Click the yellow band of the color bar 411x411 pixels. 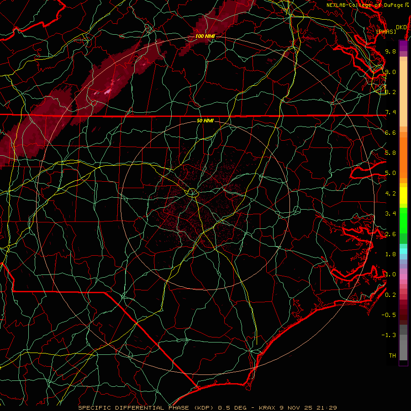point(403,195)
